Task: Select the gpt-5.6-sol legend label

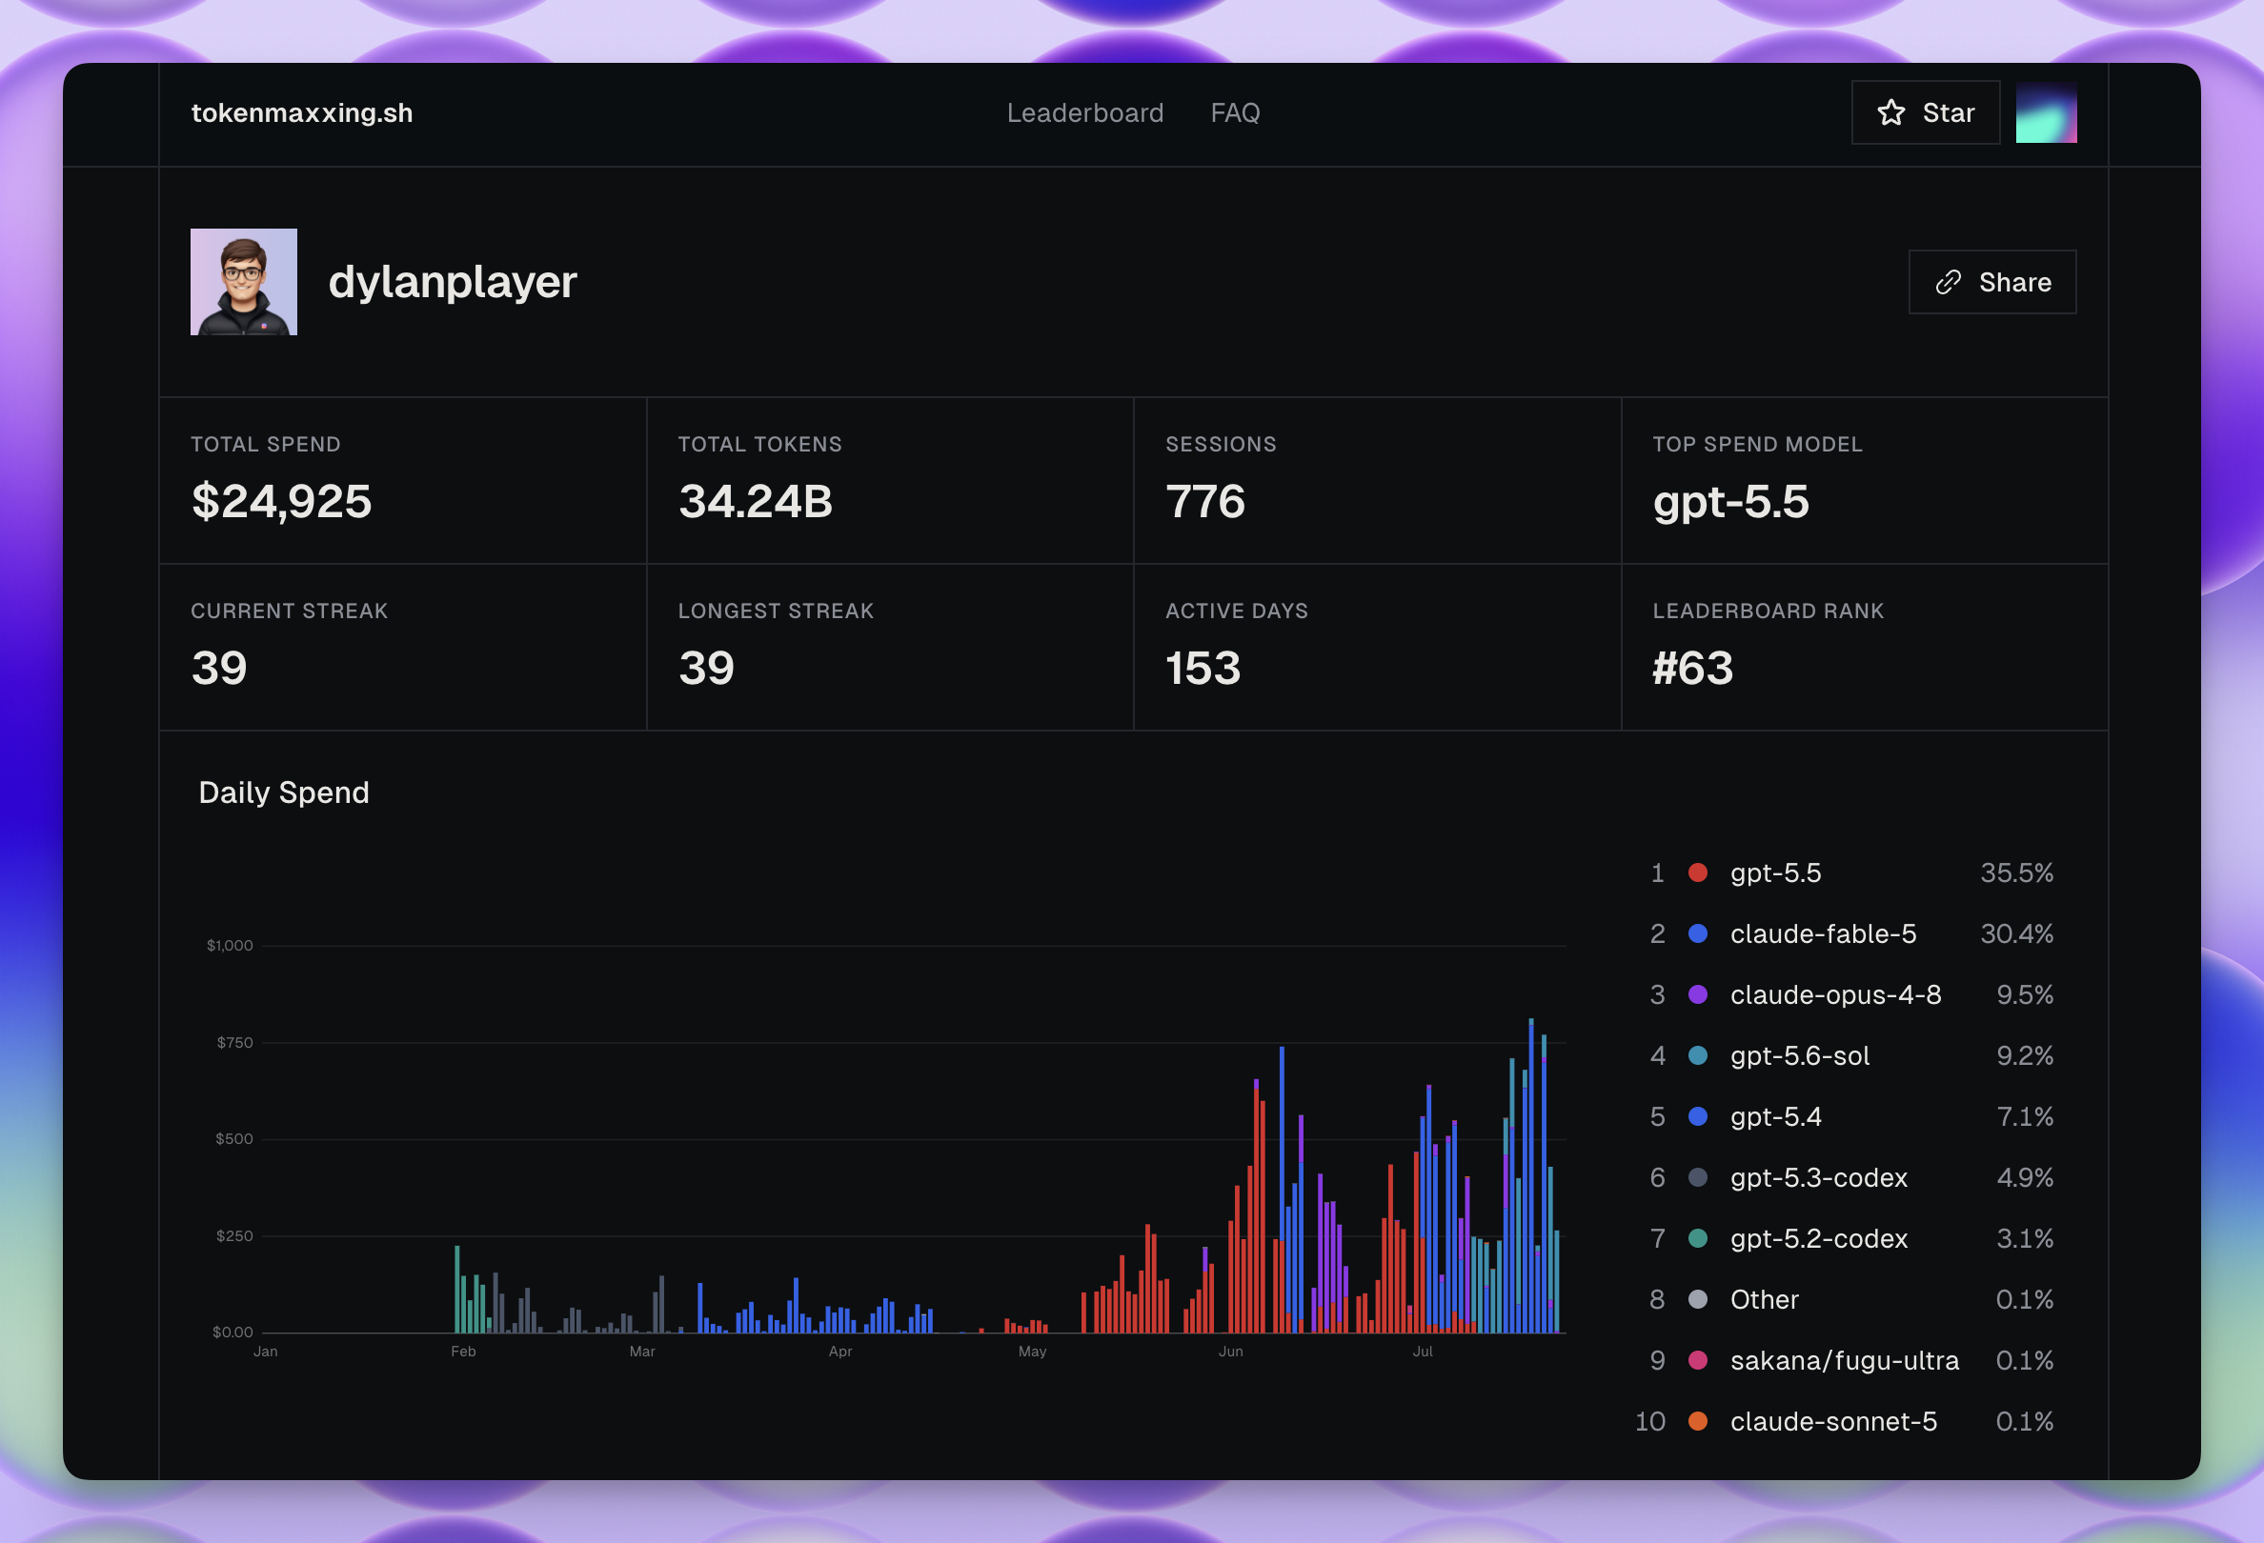Action: [x=1799, y=1056]
